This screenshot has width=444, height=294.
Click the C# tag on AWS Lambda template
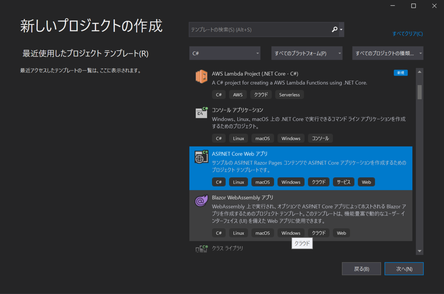pyautogui.click(x=219, y=95)
